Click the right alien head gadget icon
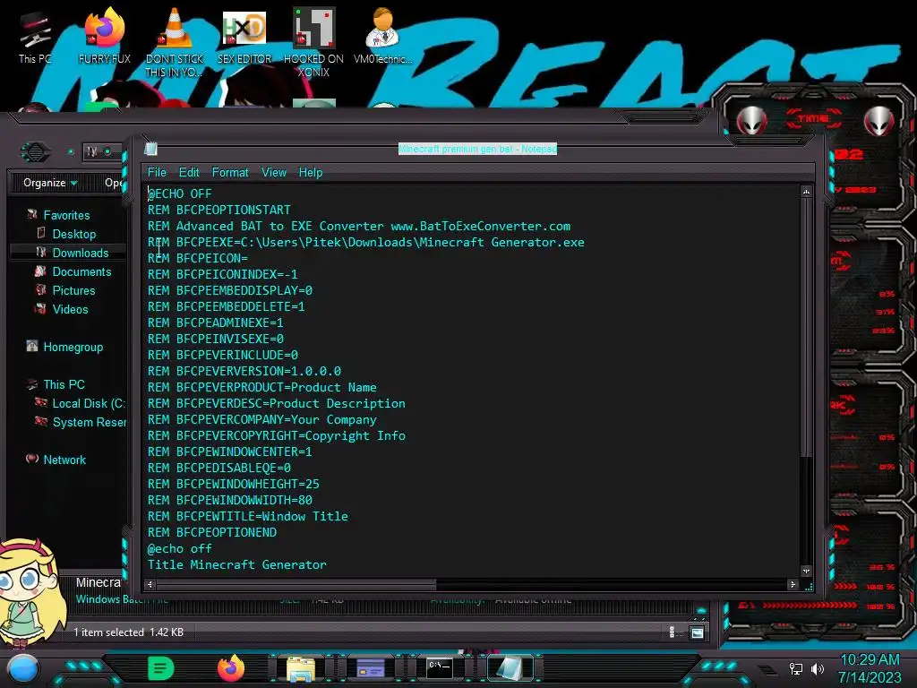 878,121
